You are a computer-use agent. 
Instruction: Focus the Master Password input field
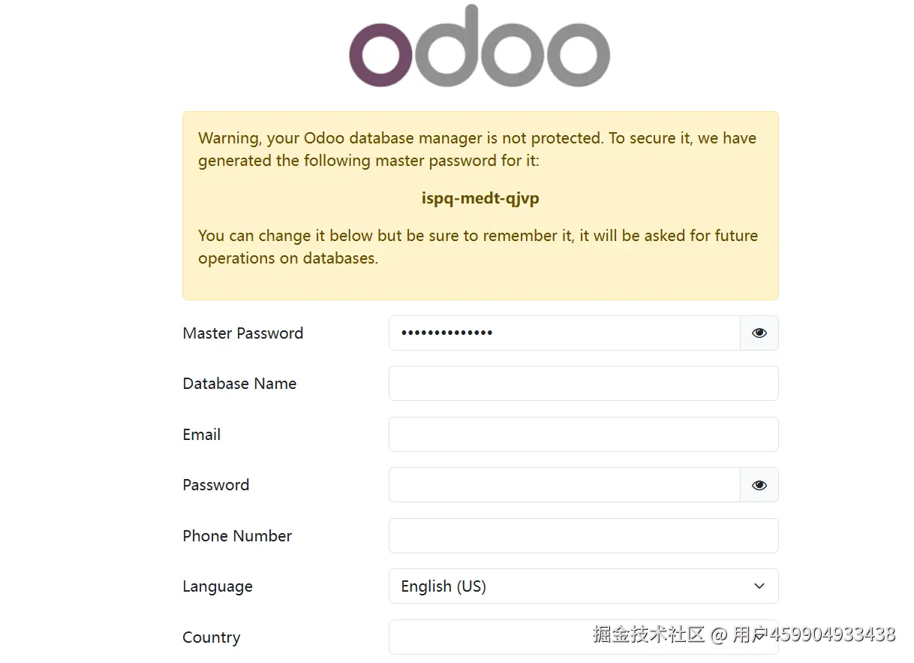click(x=564, y=333)
